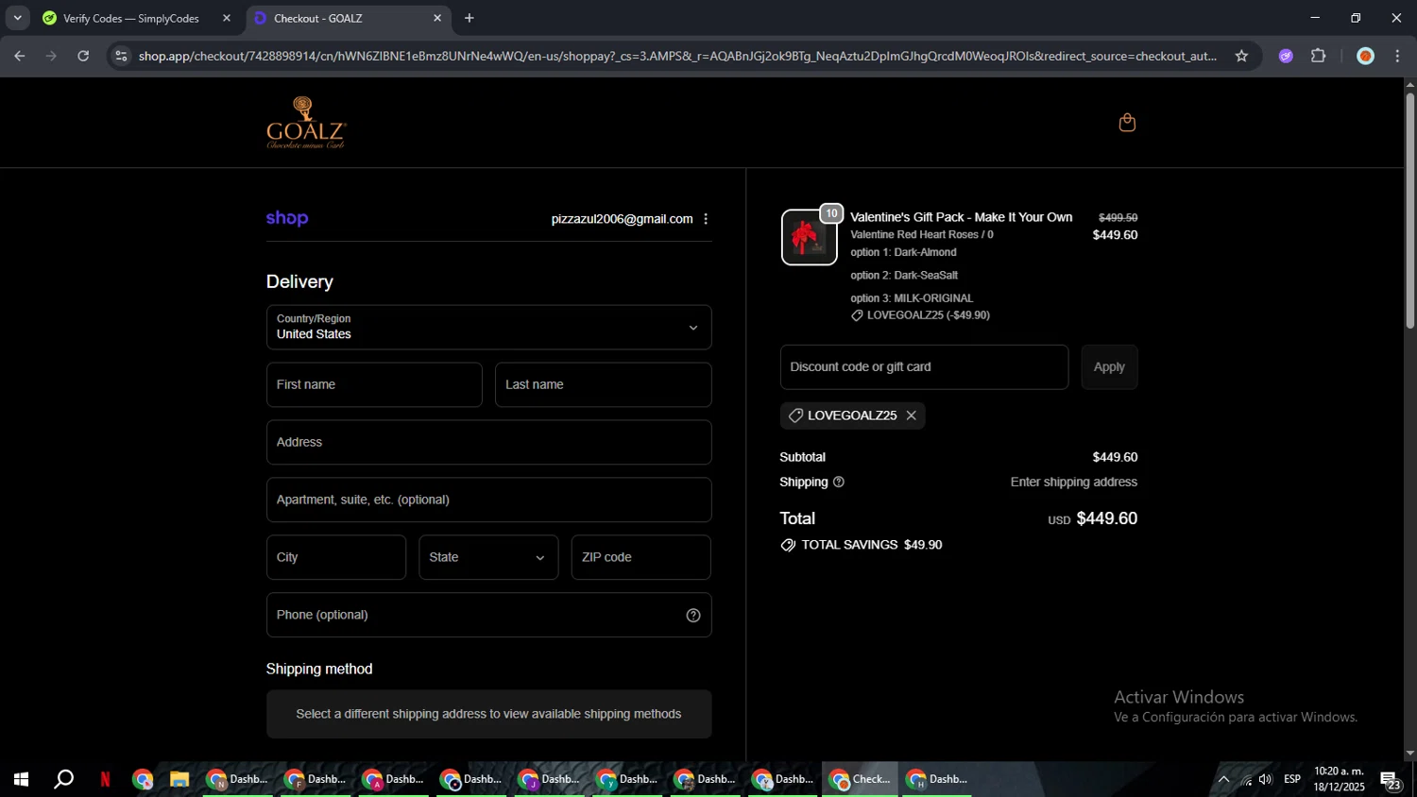This screenshot has width=1417, height=797.
Task: Bookmark this page with star icon
Action: 1241,57
